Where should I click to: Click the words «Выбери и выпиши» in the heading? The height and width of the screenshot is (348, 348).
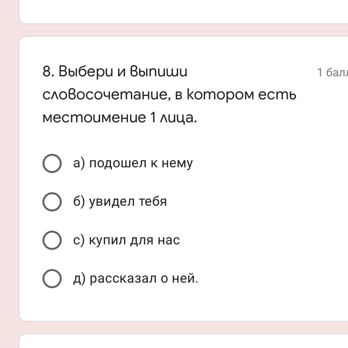tap(123, 72)
